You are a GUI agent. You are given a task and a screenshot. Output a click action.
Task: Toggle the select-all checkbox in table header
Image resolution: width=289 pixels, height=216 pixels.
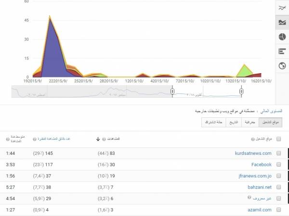click(x=278, y=139)
